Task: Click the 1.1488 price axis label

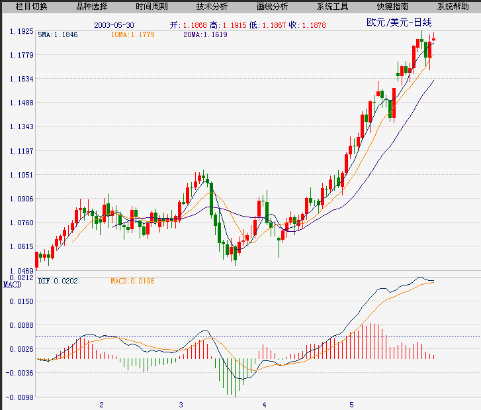Action: 21,103
